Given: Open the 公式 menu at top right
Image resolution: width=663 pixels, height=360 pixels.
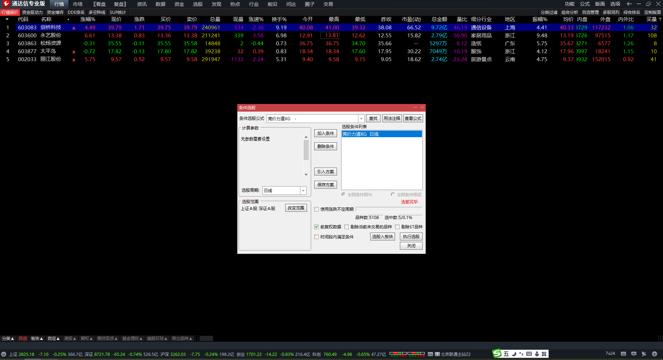Looking at the screenshot, I should [585, 4].
